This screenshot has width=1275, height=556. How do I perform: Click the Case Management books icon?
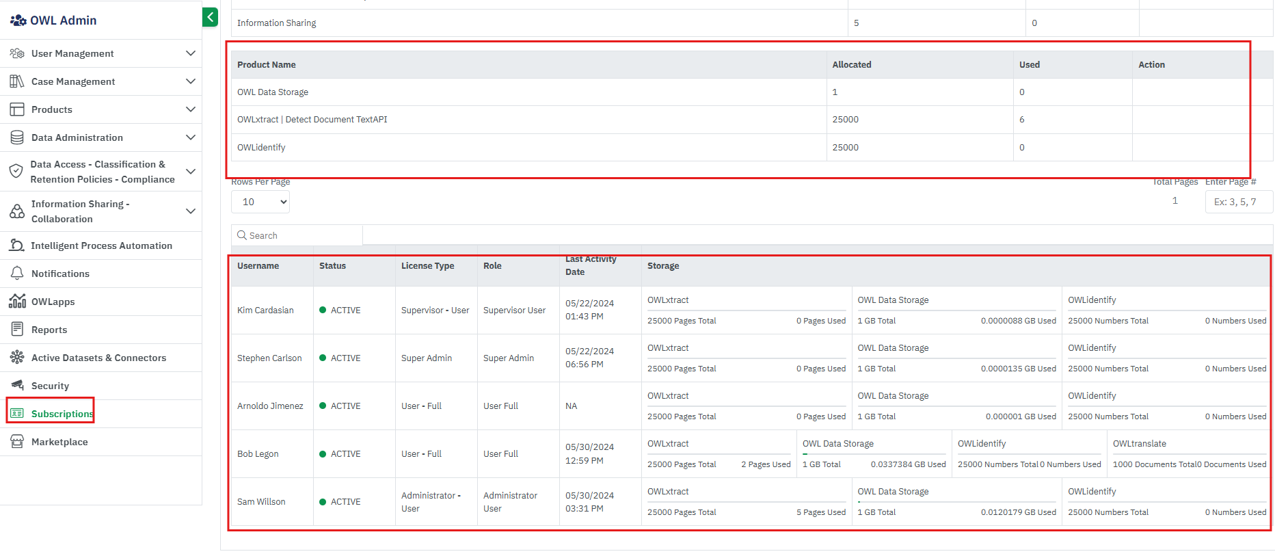pos(17,81)
